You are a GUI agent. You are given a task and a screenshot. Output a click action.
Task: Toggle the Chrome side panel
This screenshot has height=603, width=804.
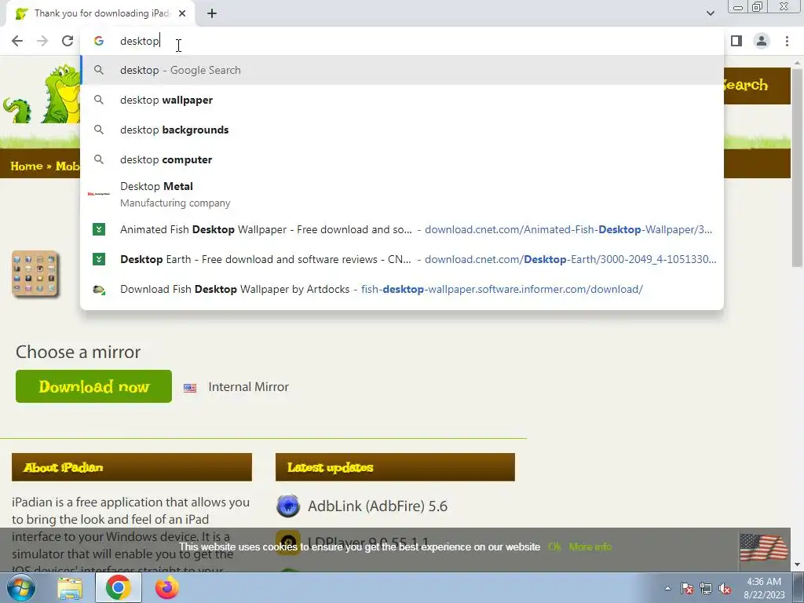[x=736, y=41]
